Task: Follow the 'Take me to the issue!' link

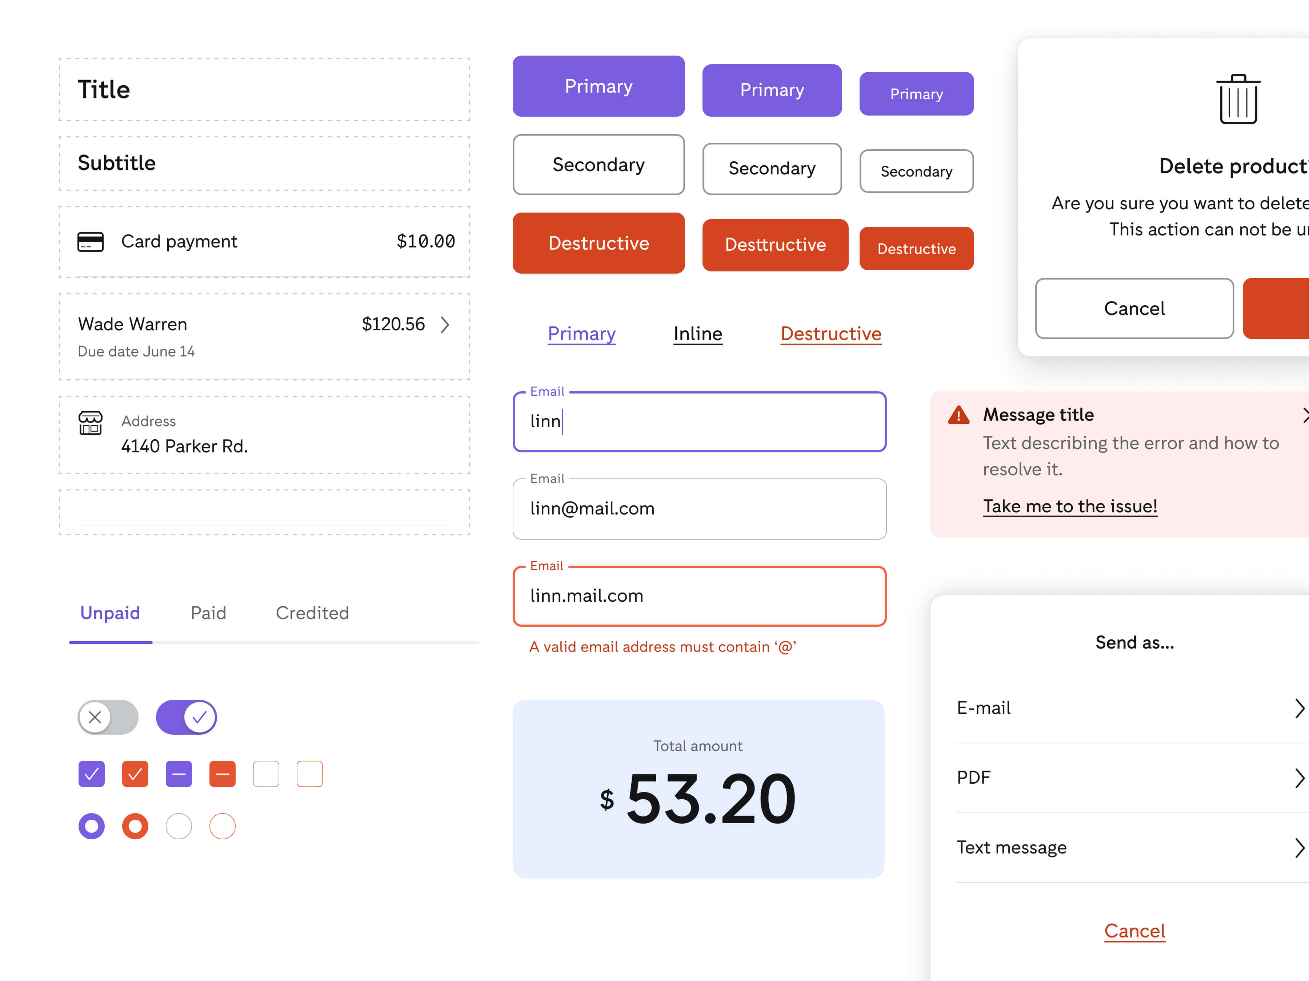Action: coord(1070,506)
